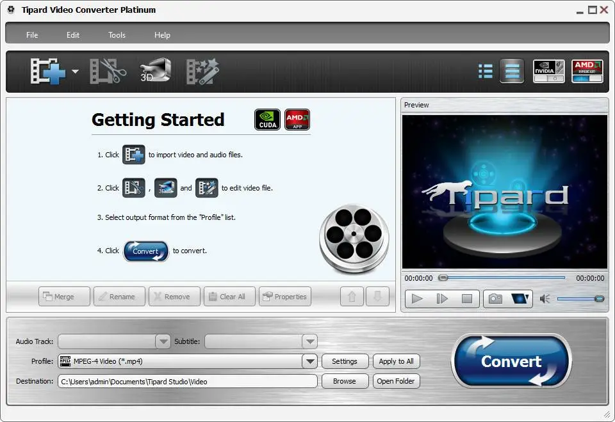
Task: Click the app icon in title bar
Action: click(x=11, y=10)
